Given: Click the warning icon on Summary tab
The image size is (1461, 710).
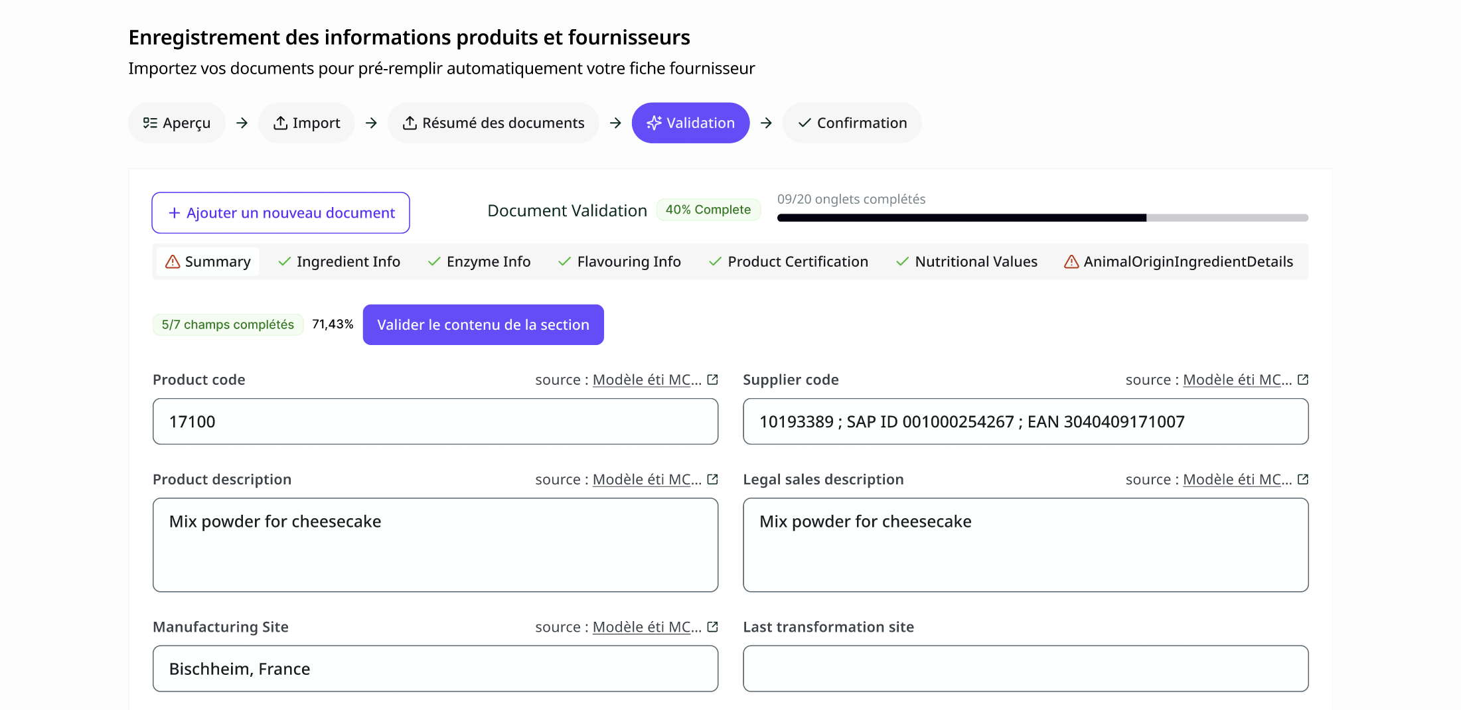Looking at the screenshot, I should tap(173, 262).
